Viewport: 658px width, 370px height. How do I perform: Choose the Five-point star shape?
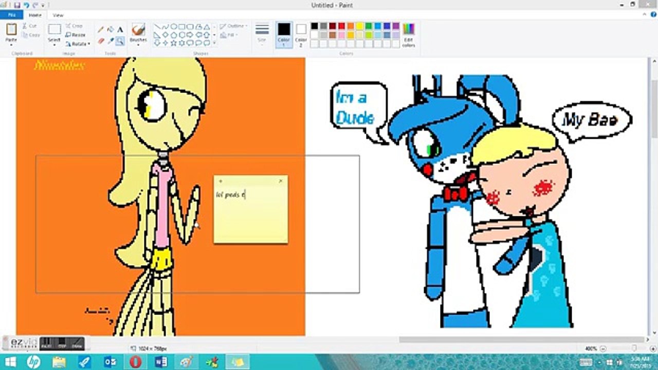[x=174, y=43]
